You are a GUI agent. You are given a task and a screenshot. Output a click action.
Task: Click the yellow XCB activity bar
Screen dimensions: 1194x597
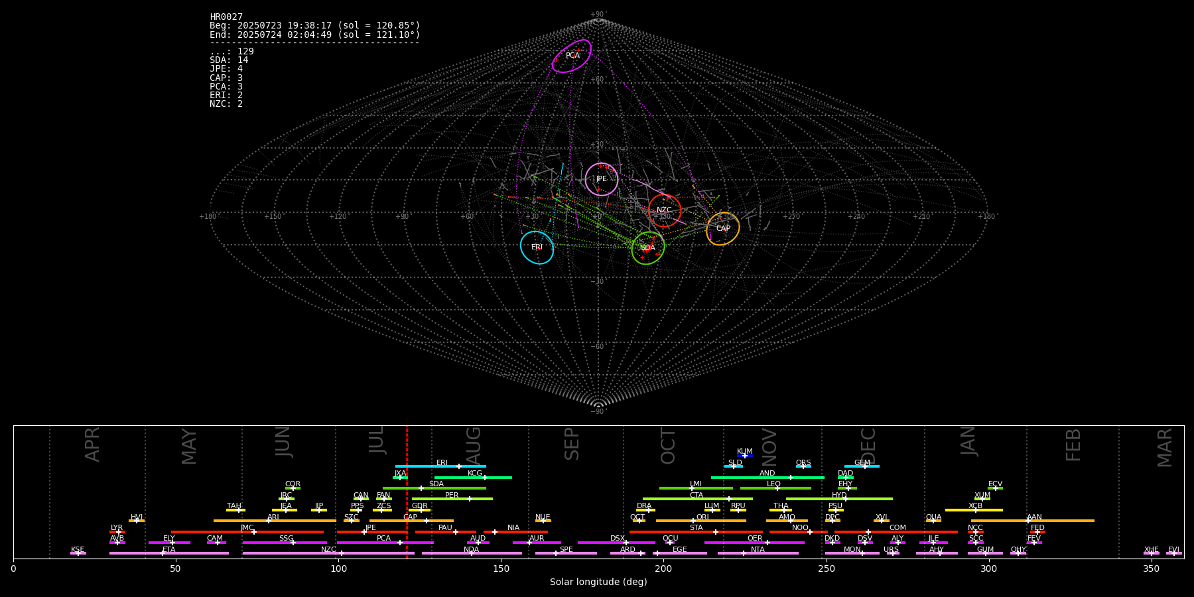974,510
